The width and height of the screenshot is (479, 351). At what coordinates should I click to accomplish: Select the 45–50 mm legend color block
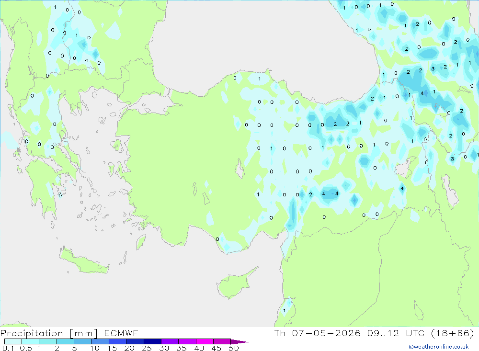pyautogui.click(x=222, y=341)
